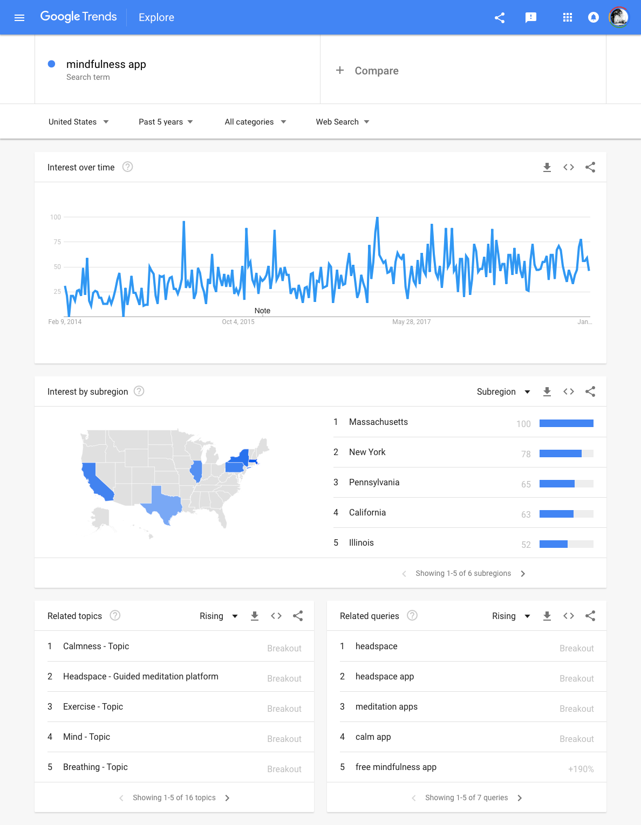Image resolution: width=641 pixels, height=825 pixels.
Task: Embed the Related queries widget
Action: pyautogui.click(x=569, y=616)
